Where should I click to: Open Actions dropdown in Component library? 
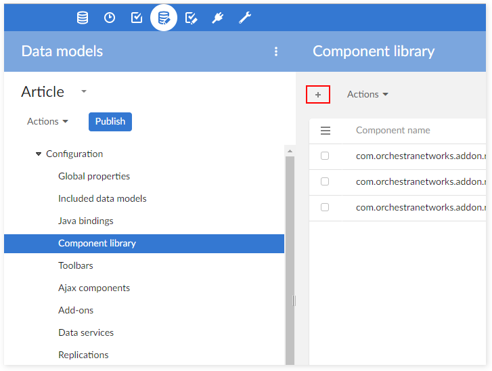tap(367, 95)
